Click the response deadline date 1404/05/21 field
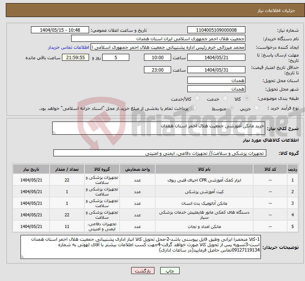The height and width of the screenshot is (281, 305). tap(216, 58)
